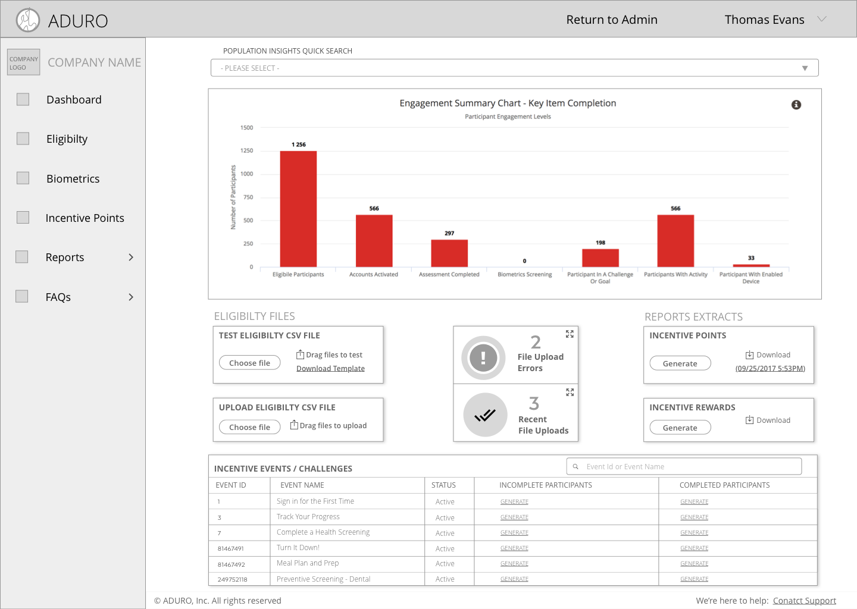Click the Incentive Points sidebar icon box

[x=23, y=218]
